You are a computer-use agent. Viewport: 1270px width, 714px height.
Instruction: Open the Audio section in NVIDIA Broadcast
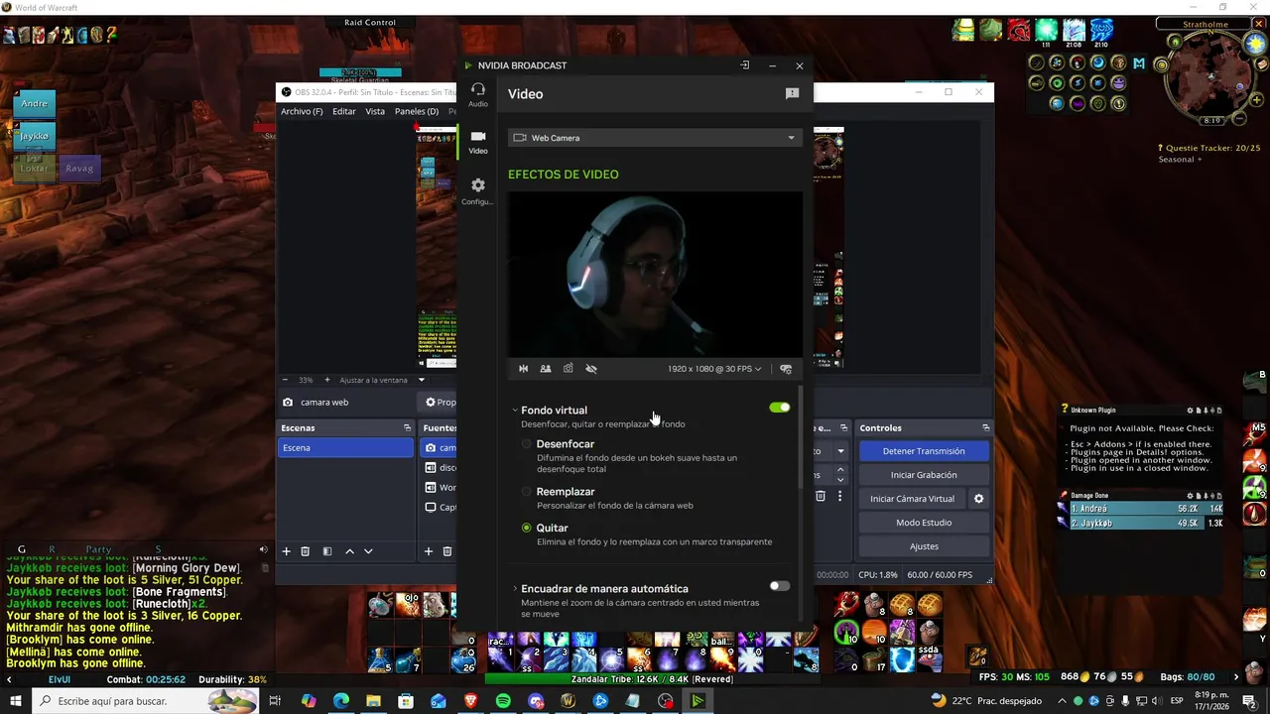point(478,94)
